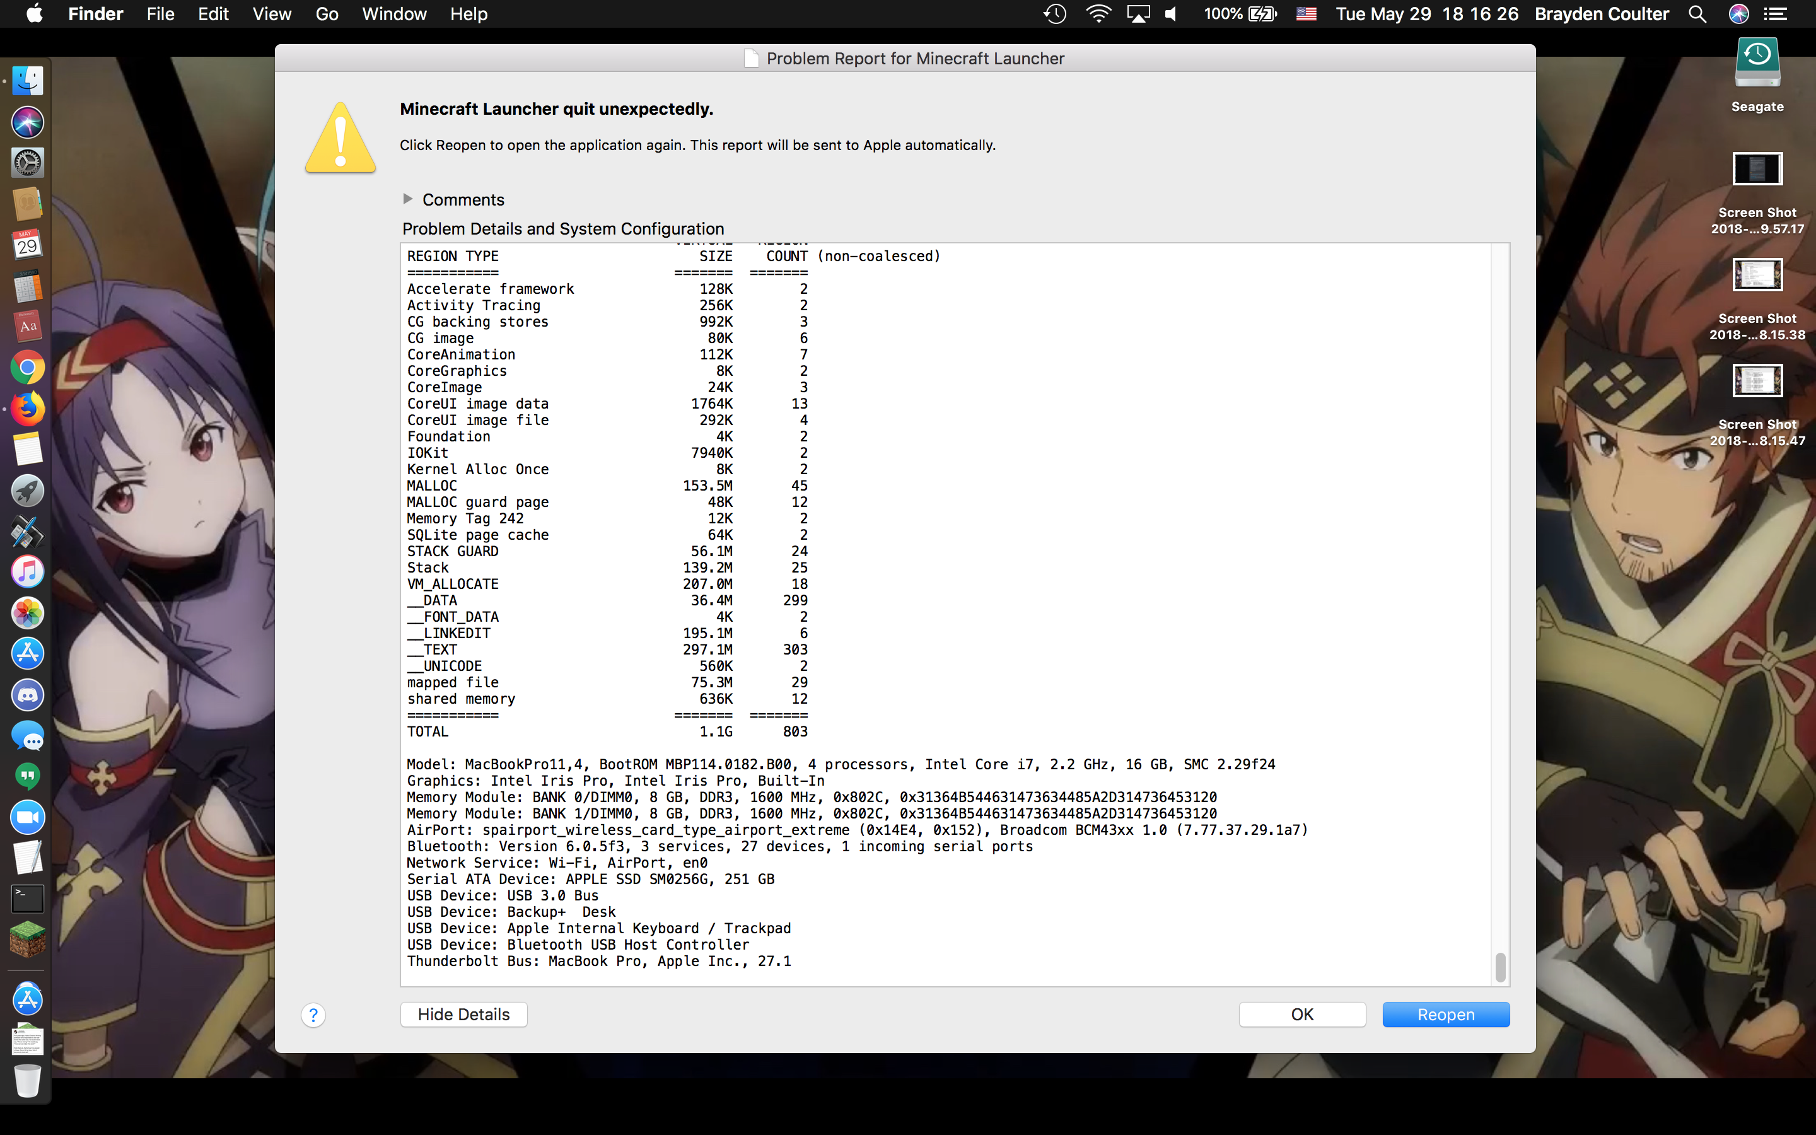Open Spotlight search magnifier
This screenshot has width=1816, height=1135.
click(1697, 15)
